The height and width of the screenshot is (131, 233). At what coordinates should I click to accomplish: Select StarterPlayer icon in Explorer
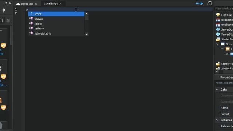tap(218, 68)
